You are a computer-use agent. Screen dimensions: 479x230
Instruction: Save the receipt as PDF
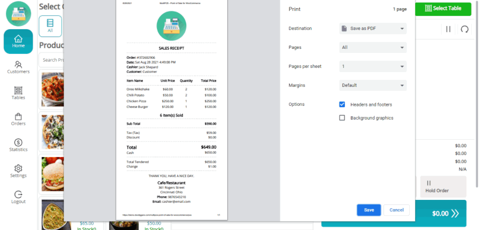tap(369, 210)
